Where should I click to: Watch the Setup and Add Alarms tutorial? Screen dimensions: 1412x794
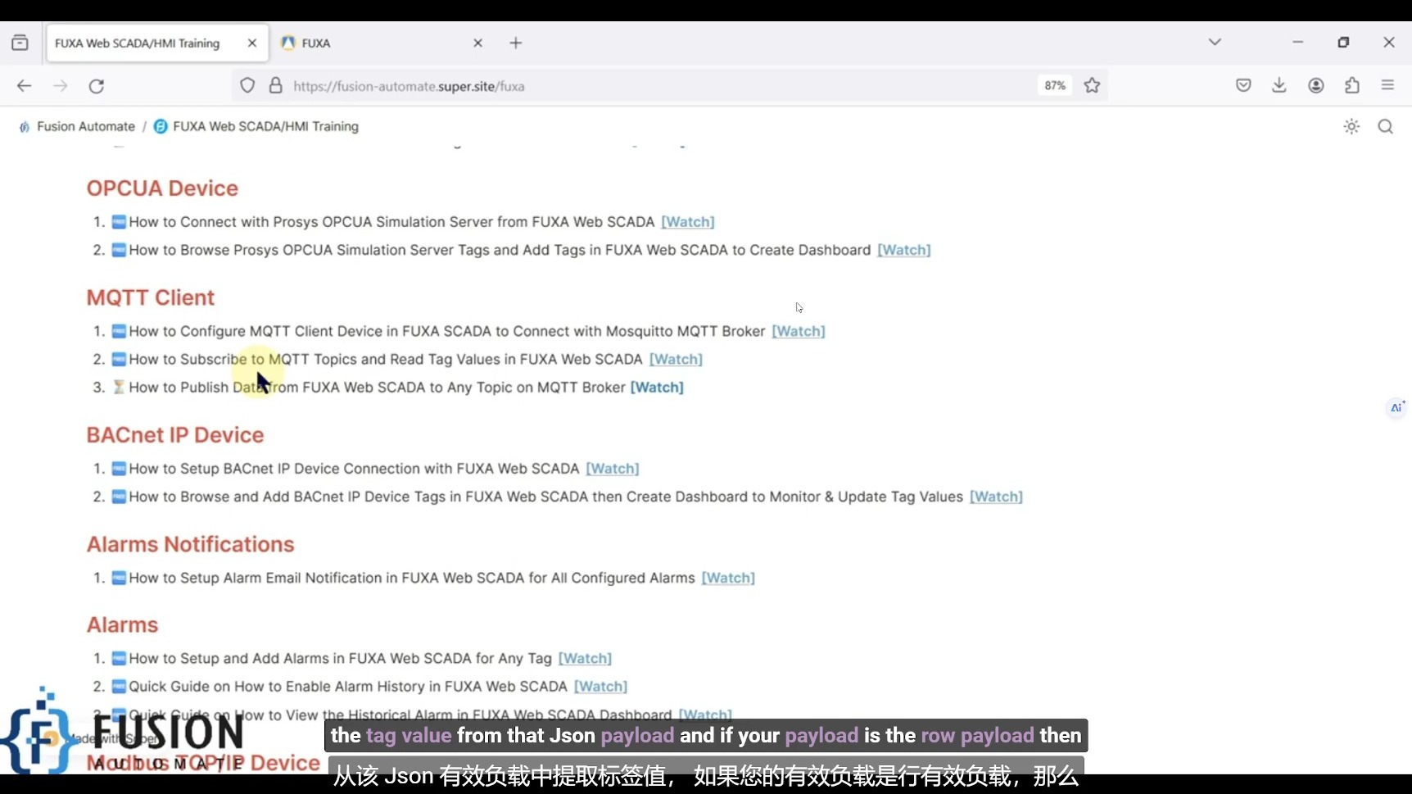pos(585,658)
